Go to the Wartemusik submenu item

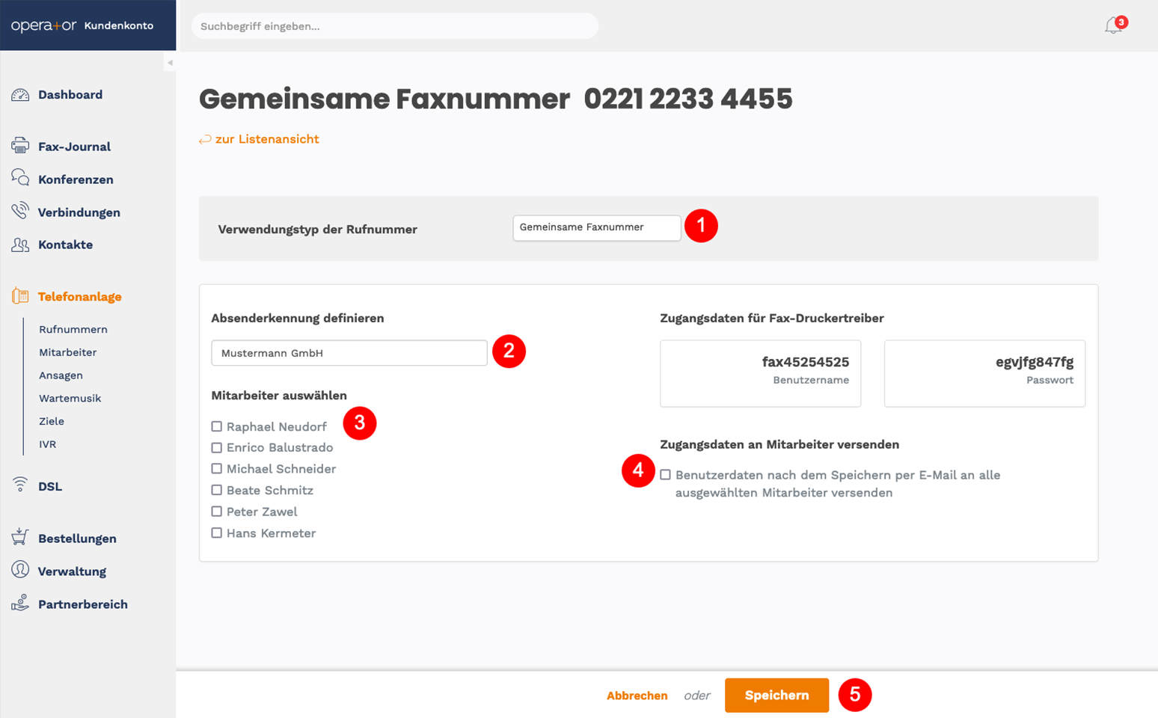click(x=70, y=398)
